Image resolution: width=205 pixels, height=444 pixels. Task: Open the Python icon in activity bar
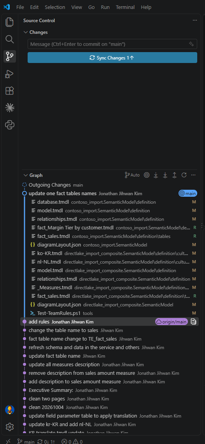(x=10, y=124)
